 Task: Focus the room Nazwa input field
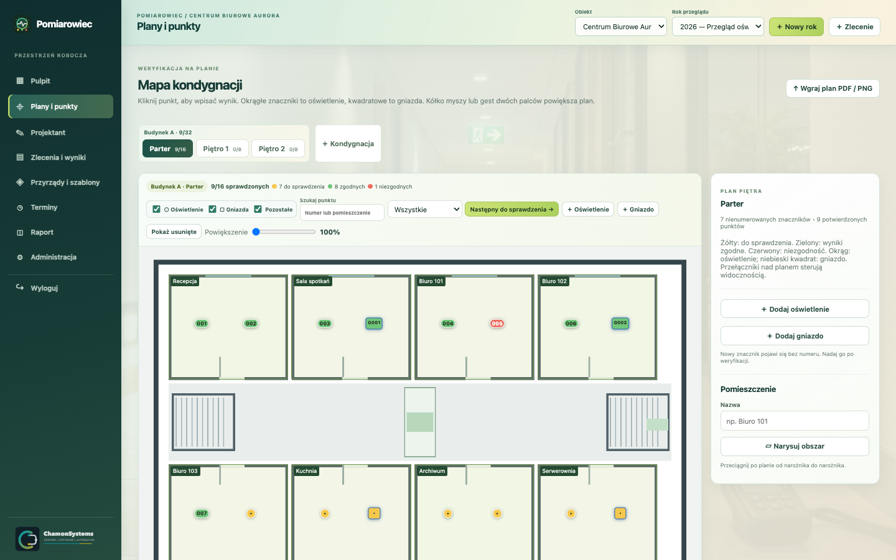coord(795,421)
